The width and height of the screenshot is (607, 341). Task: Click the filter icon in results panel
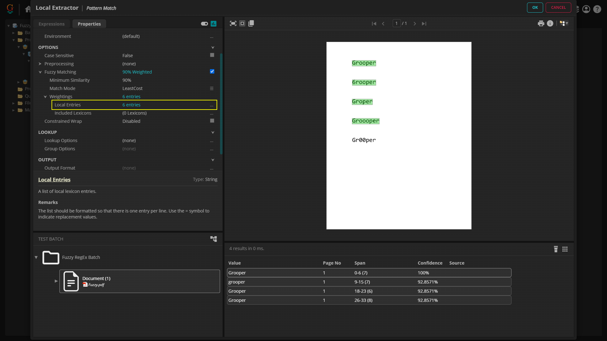click(556, 249)
